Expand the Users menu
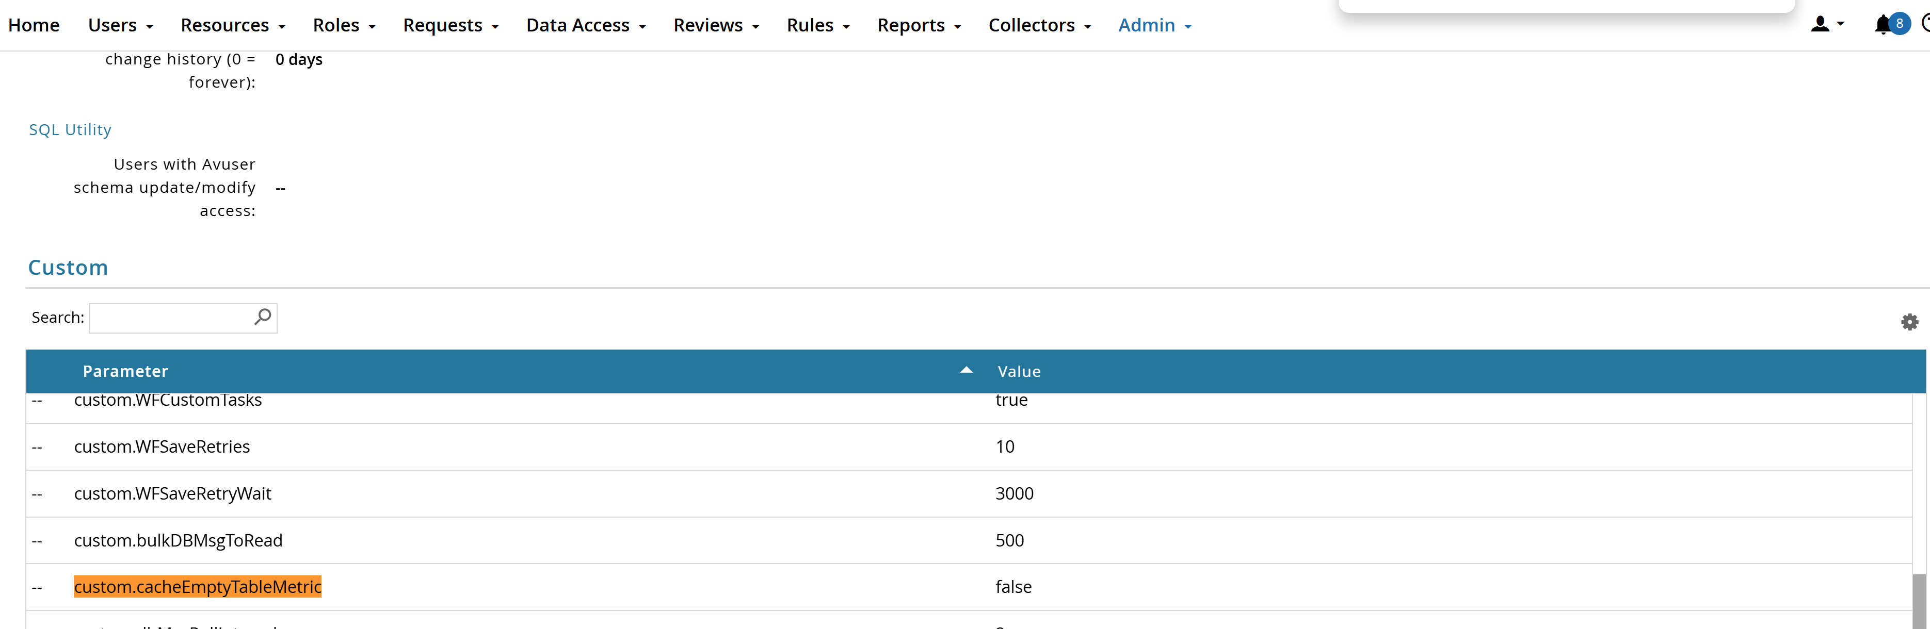The image size is (1930, 629). (121, 25)
